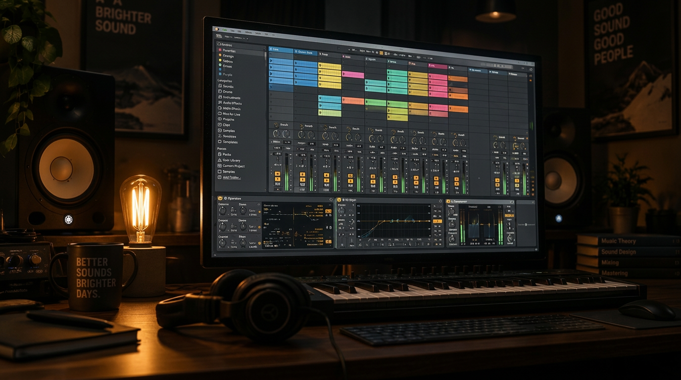Click the round icon at the right of the EQ device title bar
This screenshot has height=380, width=681.
[440, 201]
